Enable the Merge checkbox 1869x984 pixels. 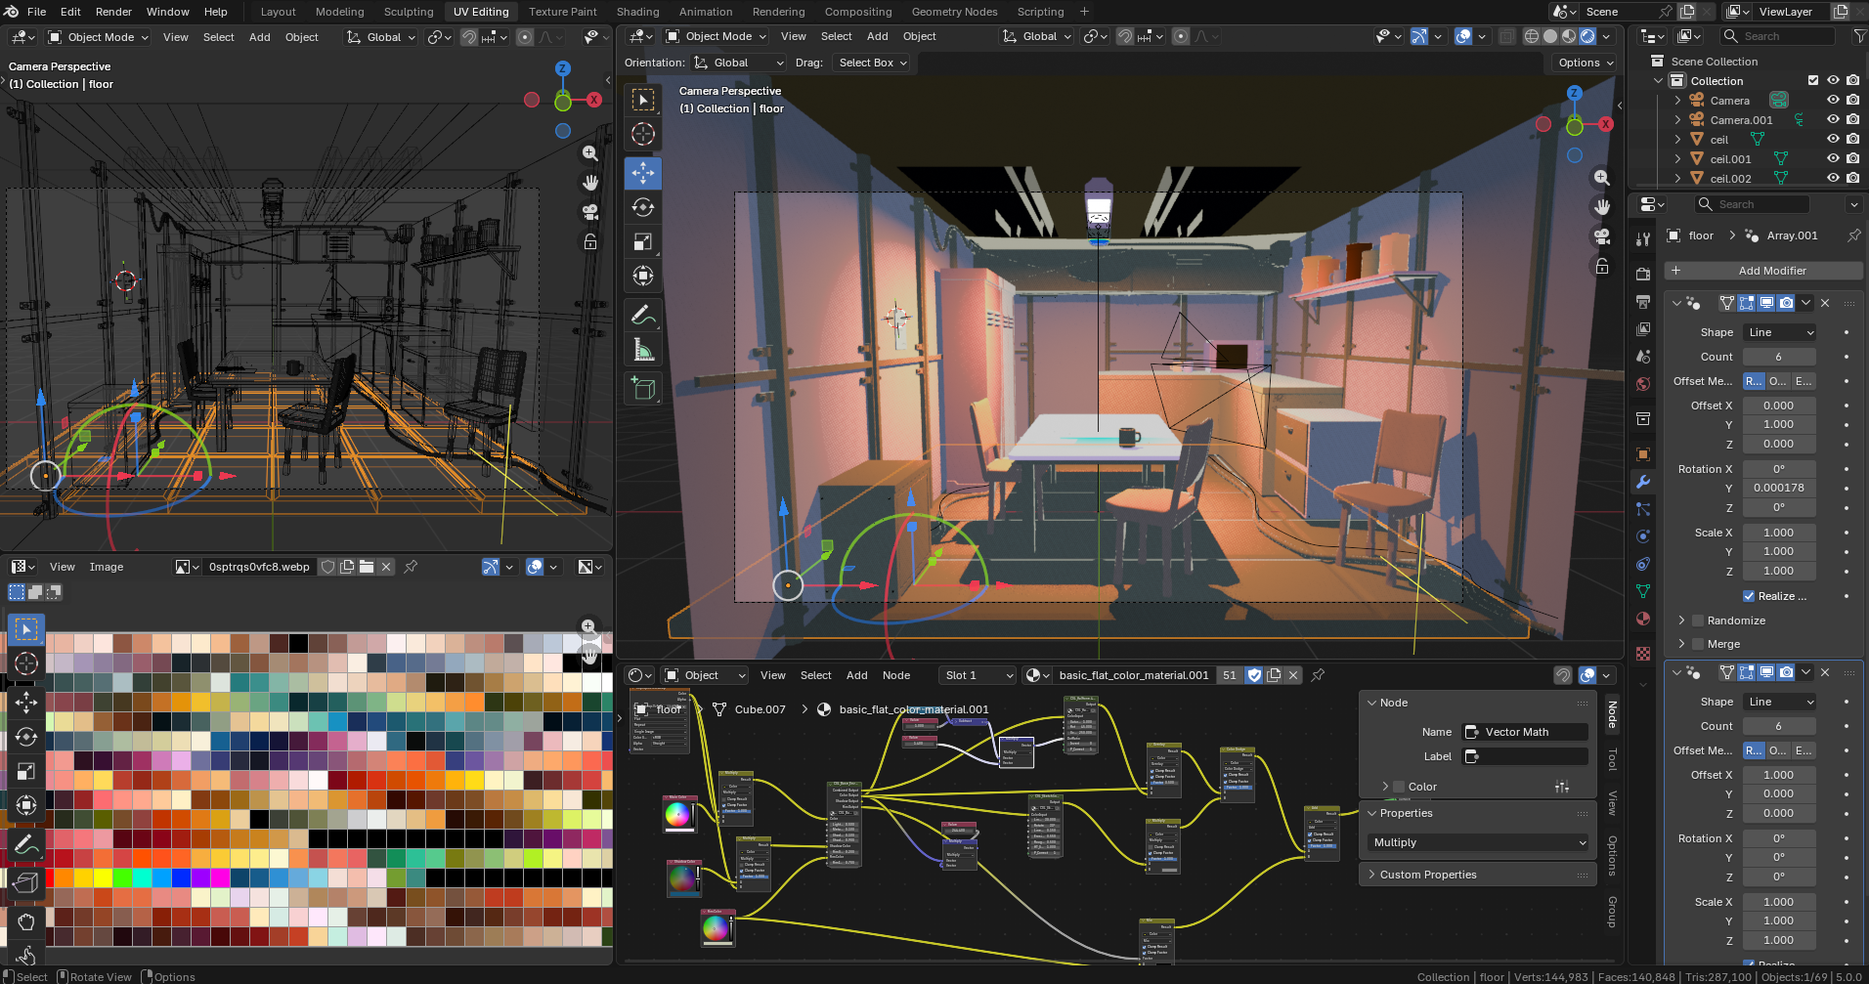click(x=1698, y=644)
